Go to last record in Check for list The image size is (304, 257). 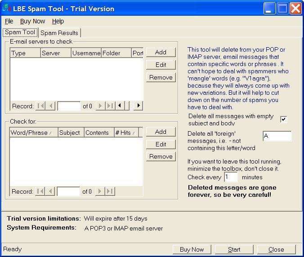click(110, 191)
